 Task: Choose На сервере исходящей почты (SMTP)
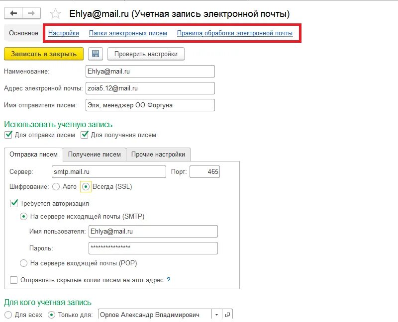23,217
